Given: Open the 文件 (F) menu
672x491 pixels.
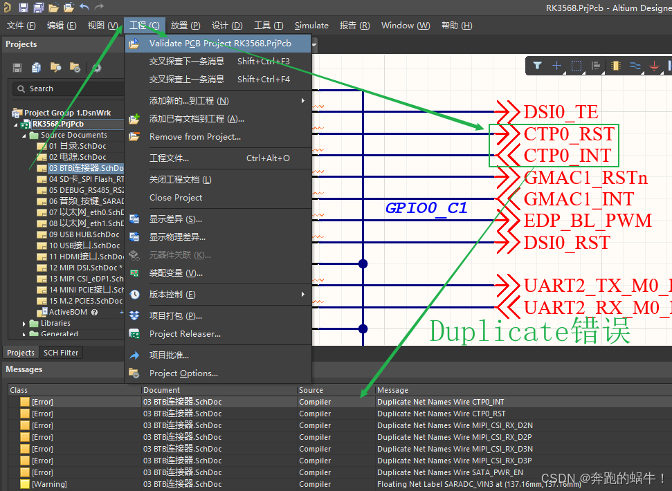Looking at the screenshot, I should pos(21,26).
